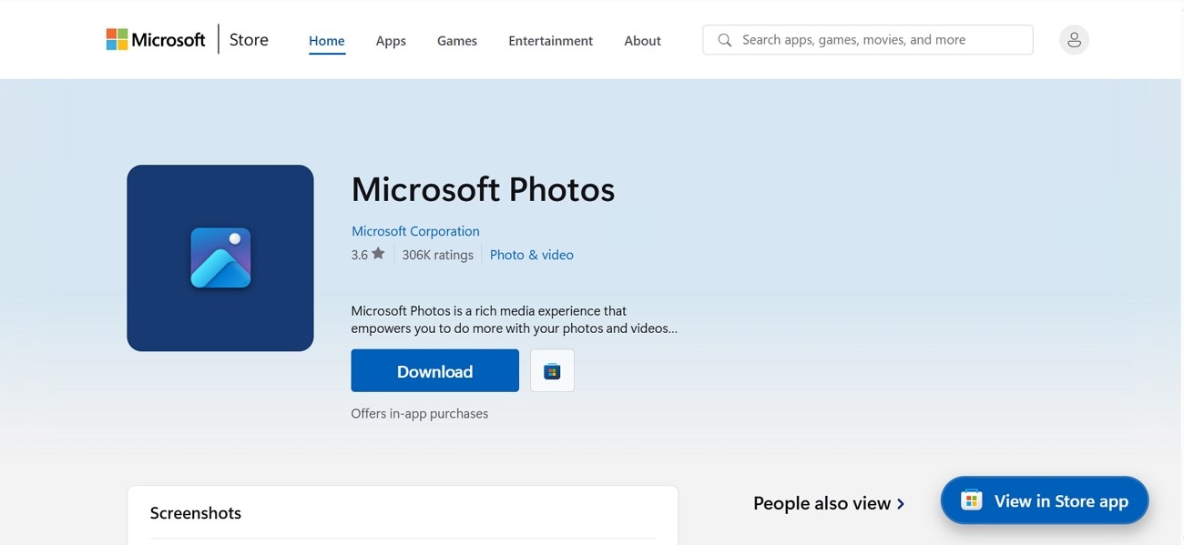Open the Apps menu item
This screenshot has width=1184, height=545.
(x=391, y=41)
